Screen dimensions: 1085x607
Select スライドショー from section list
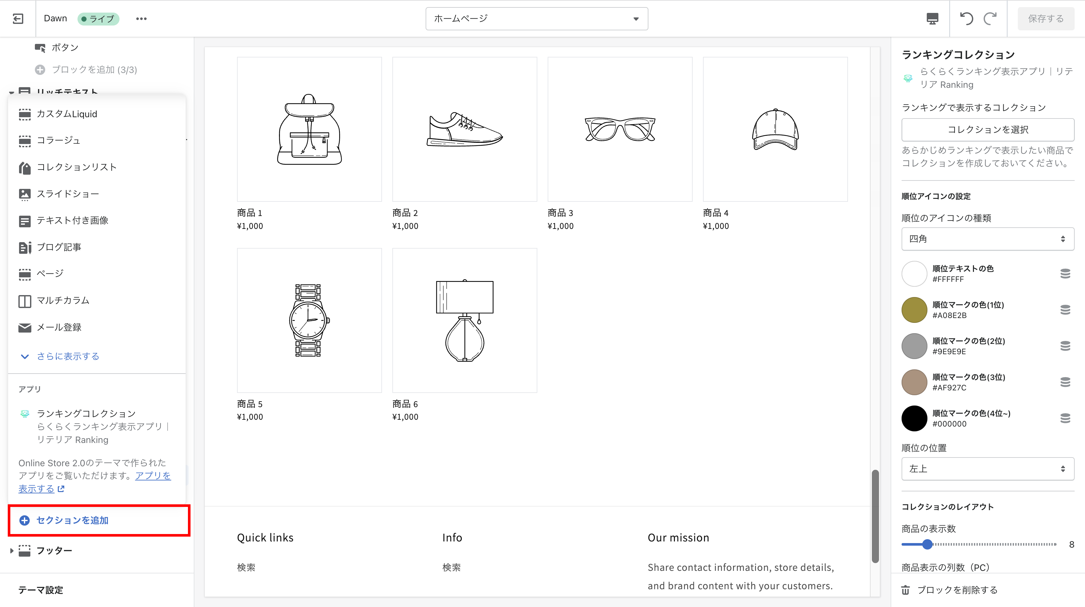click(x=67, y=194)
